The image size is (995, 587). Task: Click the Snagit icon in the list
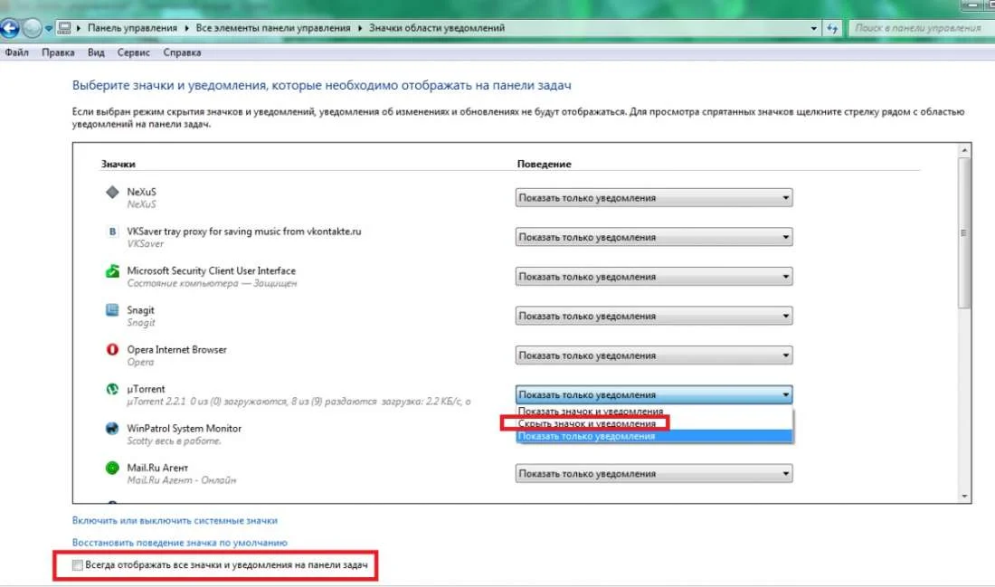click(112, 310)
